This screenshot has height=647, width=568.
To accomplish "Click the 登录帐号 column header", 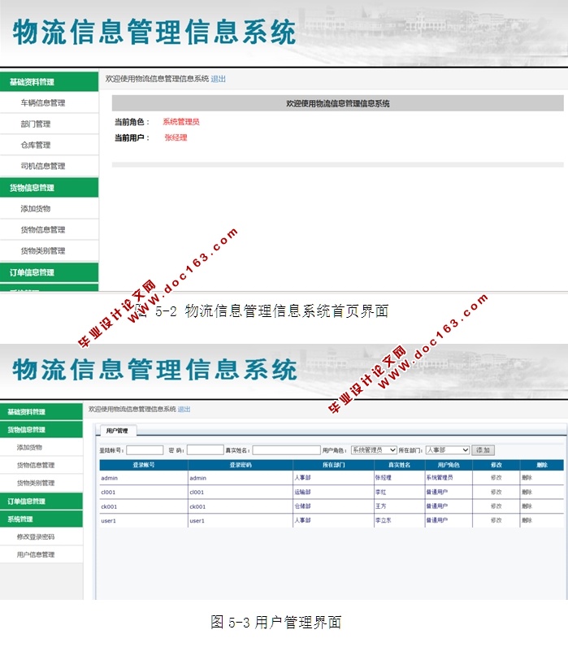I will [x=144, y=465].
